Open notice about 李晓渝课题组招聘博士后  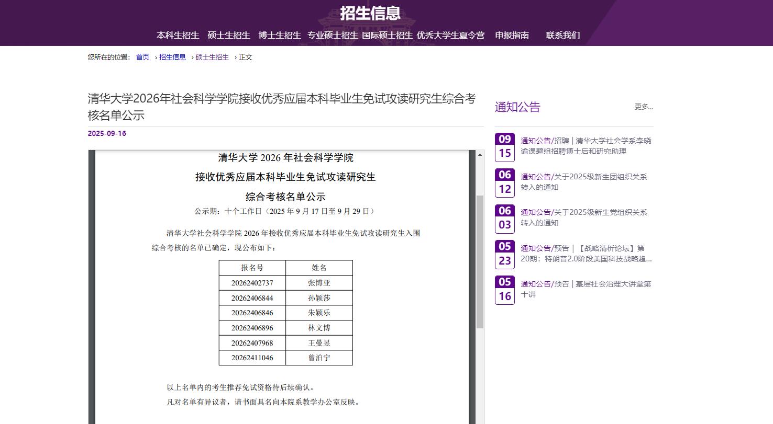pos(586,146)
